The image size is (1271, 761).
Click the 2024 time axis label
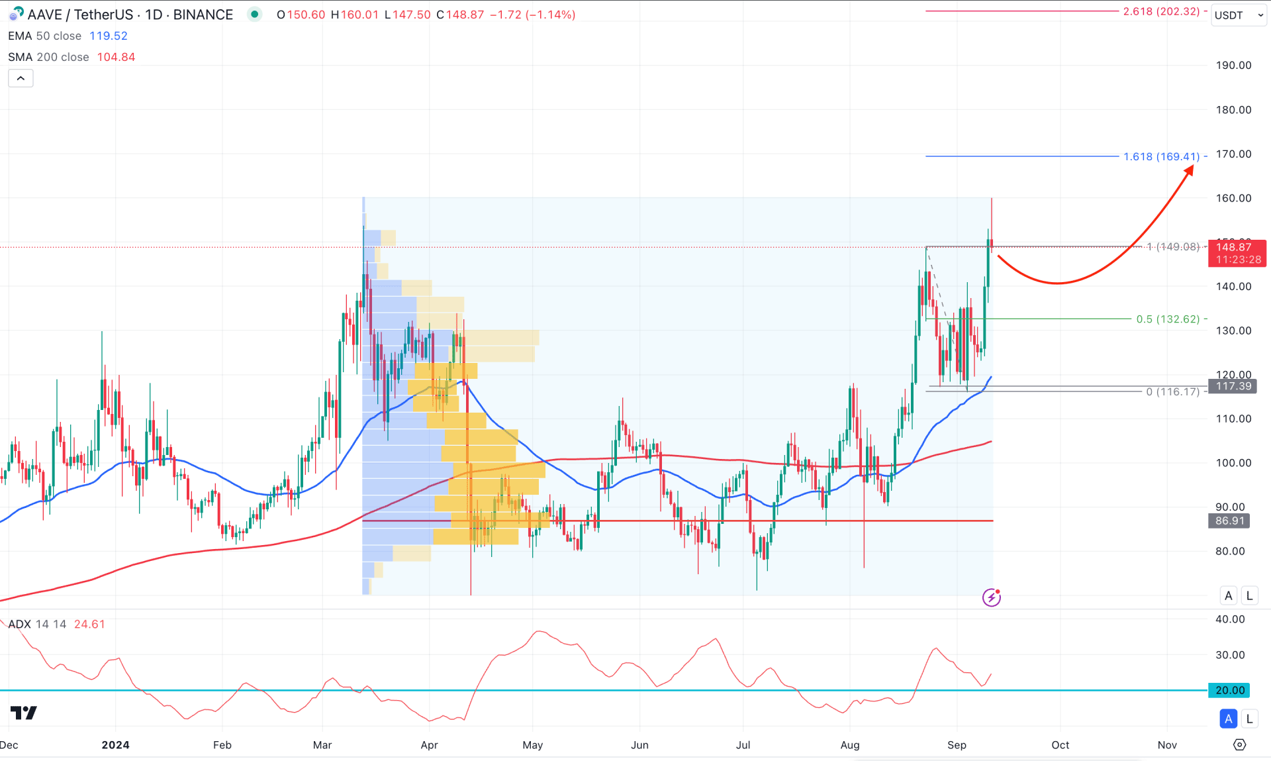pyautogui.click(x=115, y=745)
